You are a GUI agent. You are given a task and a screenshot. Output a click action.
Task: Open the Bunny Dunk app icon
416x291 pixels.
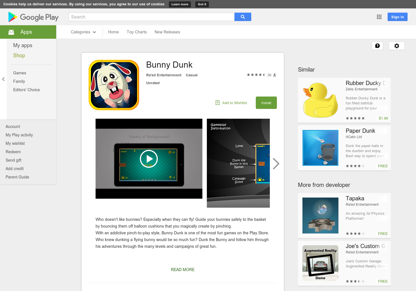tap(114, 84)
